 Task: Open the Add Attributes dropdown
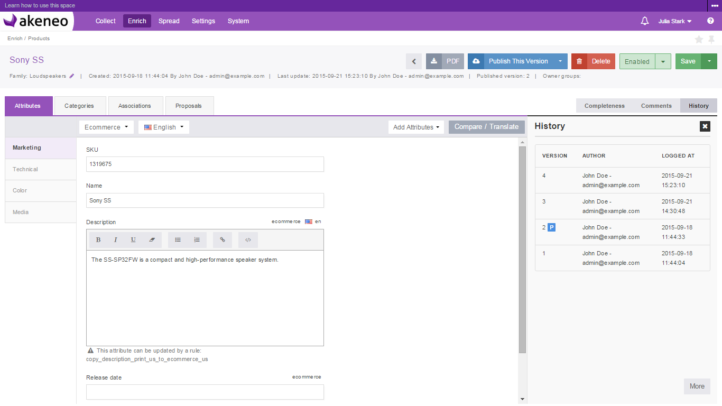coord(416,127)
